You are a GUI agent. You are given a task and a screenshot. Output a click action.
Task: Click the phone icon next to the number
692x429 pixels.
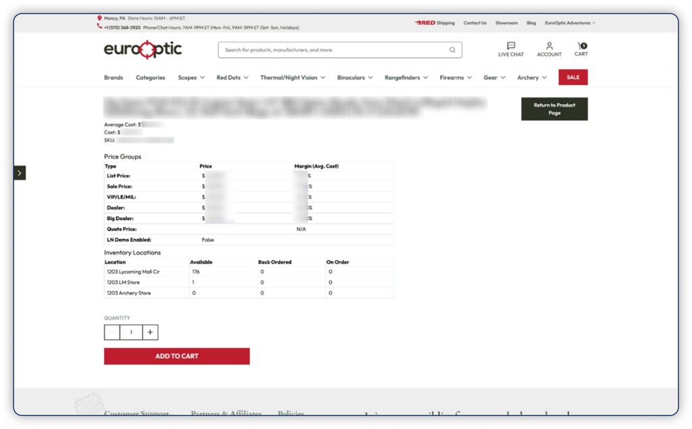[97, 28]
